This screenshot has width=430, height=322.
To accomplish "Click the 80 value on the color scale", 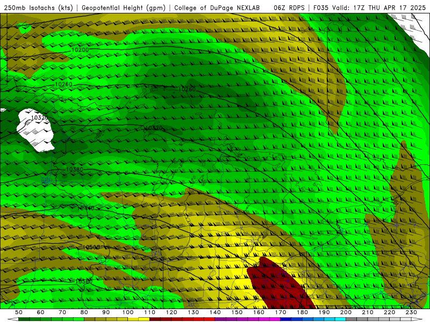I will pyautogui.click(x=84, y=312).
